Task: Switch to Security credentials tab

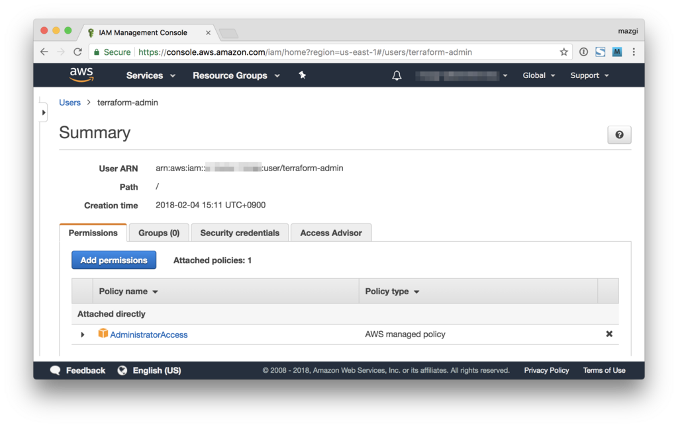Action: 240,233
